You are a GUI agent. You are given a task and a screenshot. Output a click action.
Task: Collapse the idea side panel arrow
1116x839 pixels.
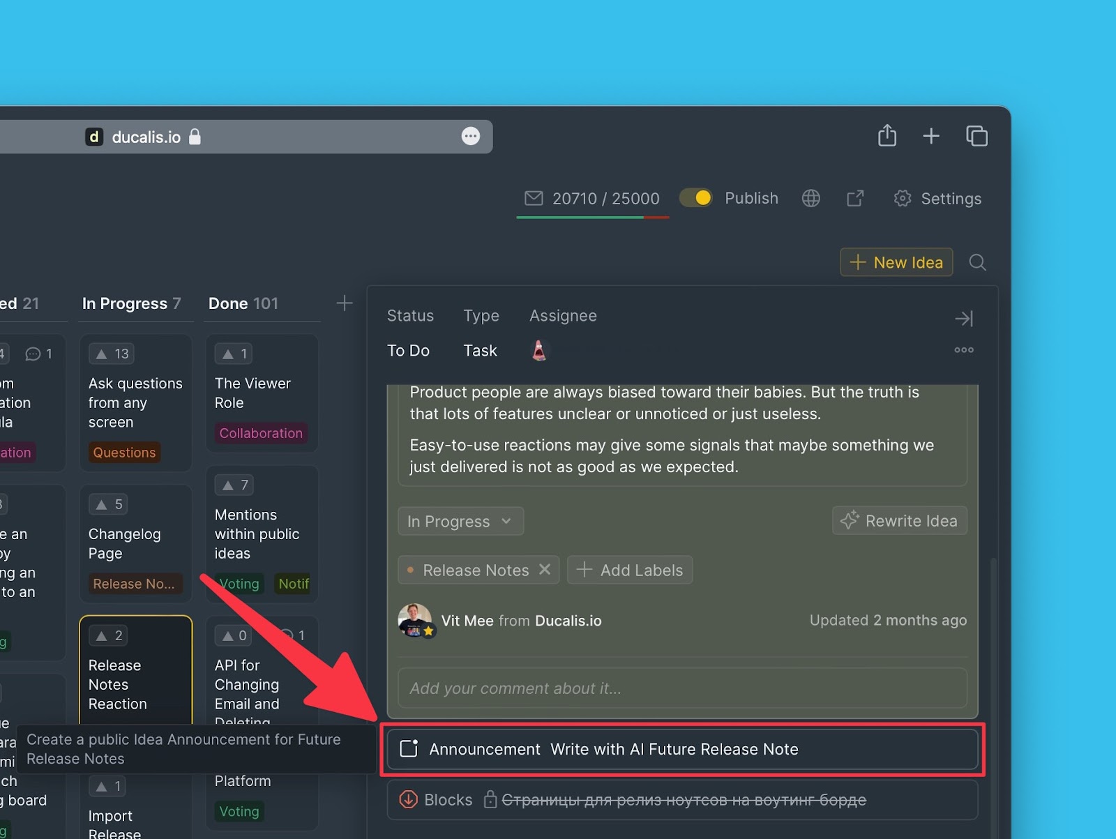(963, 319)
